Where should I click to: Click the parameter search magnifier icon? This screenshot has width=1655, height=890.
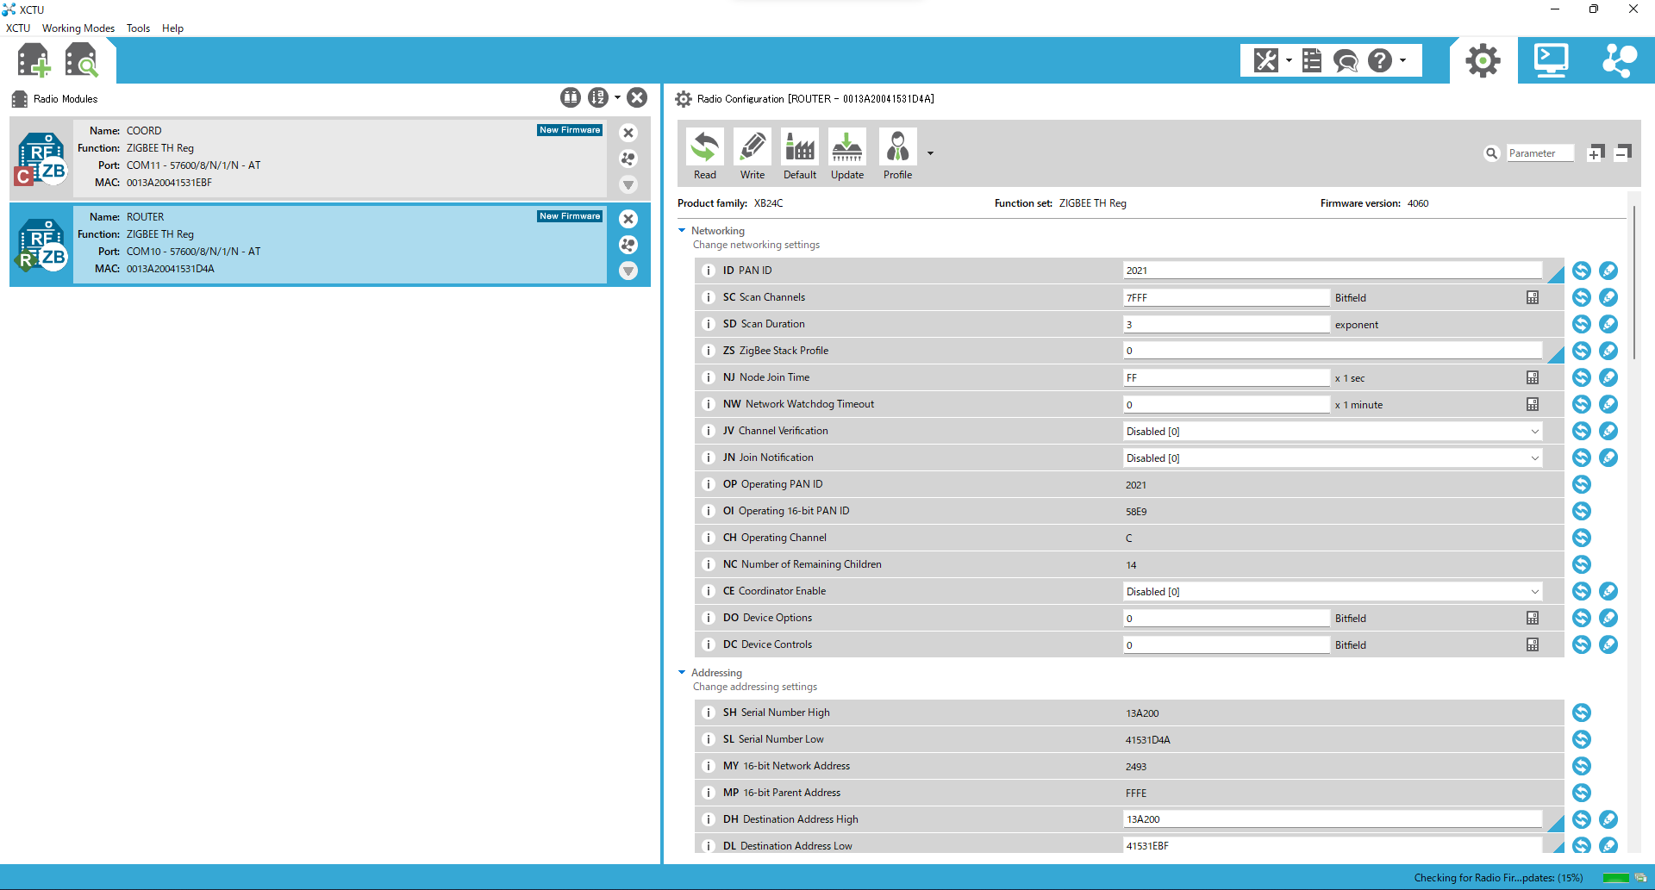[x=1492, y=153]
